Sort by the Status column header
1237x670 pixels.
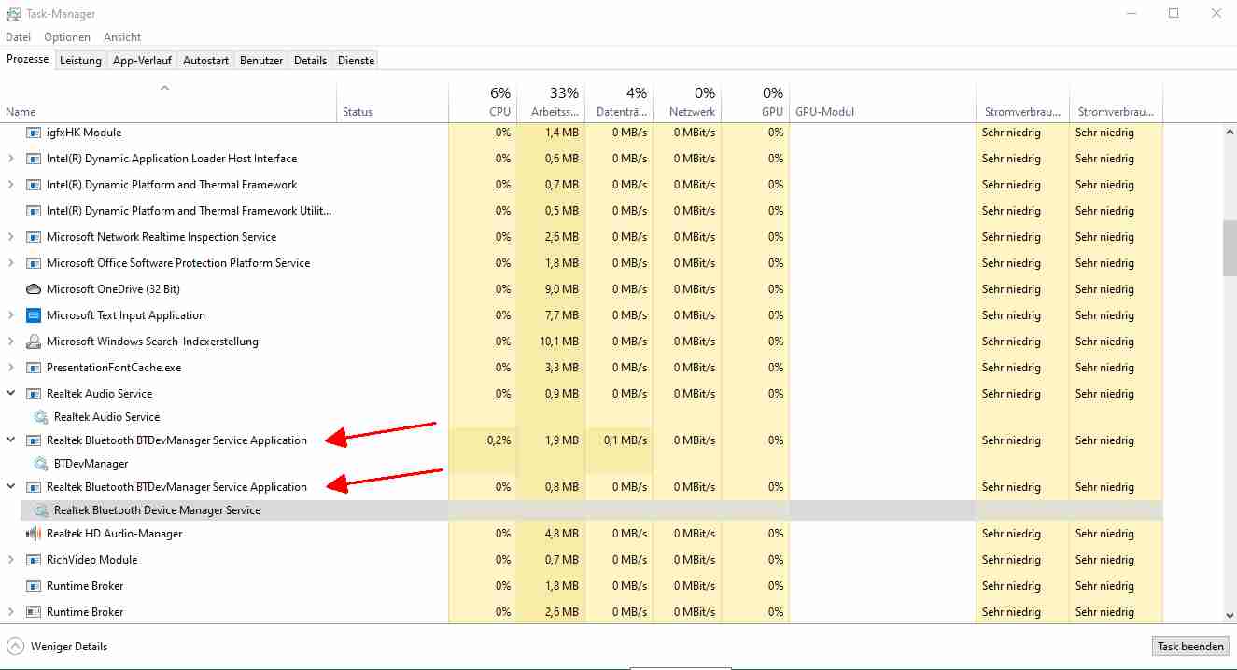pos(392,102)
